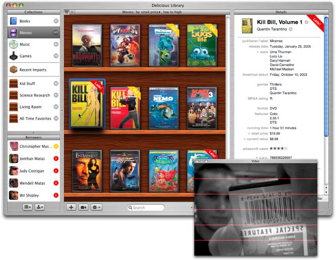Click the Kill Bill thumbnail in Details

[247, 26]
